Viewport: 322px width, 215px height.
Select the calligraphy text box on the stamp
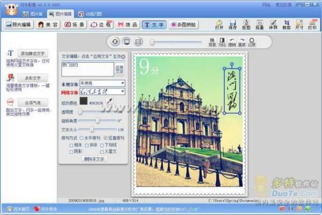[232, 91]
